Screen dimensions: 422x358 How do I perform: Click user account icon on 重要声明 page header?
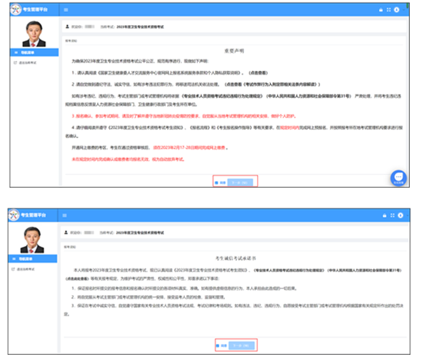tap(397, 10)
